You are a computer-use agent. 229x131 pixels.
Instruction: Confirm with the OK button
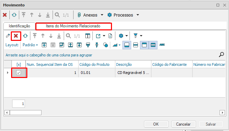[156, 124]
